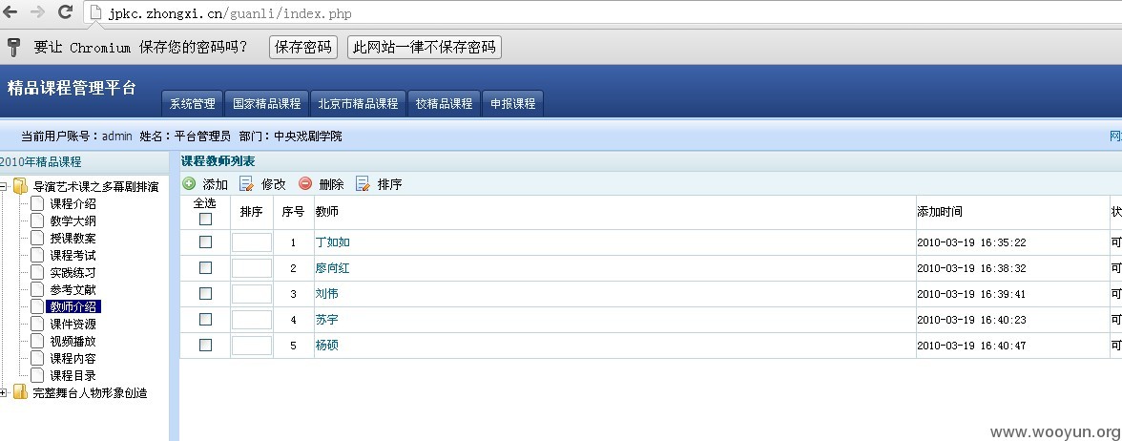Screen dimensions: 1122x441
Task: Collapse the 导演艺术课之多幕剧排演 tree node
Action: click(4, 187)
